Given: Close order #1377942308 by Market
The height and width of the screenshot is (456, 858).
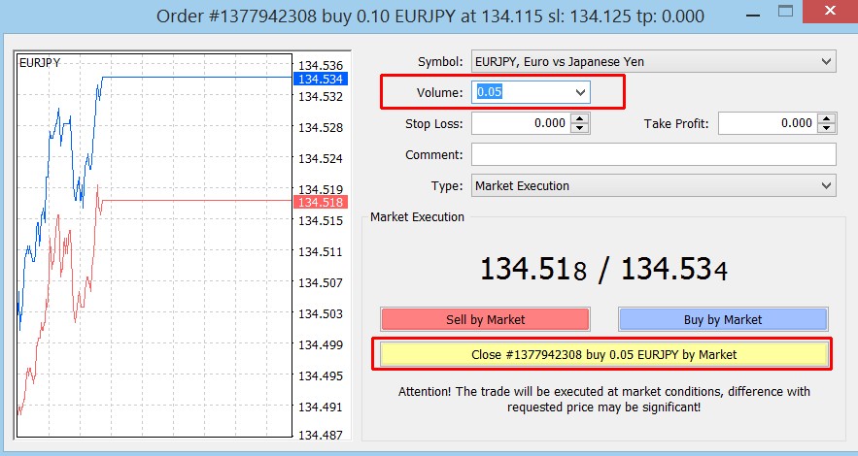Looking at the screenshot, I should (603, 354).
